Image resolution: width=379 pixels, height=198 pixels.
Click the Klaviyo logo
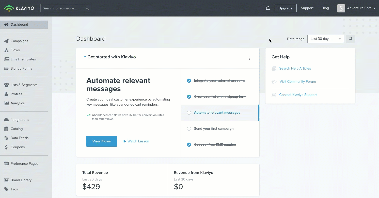click(19, 8)
